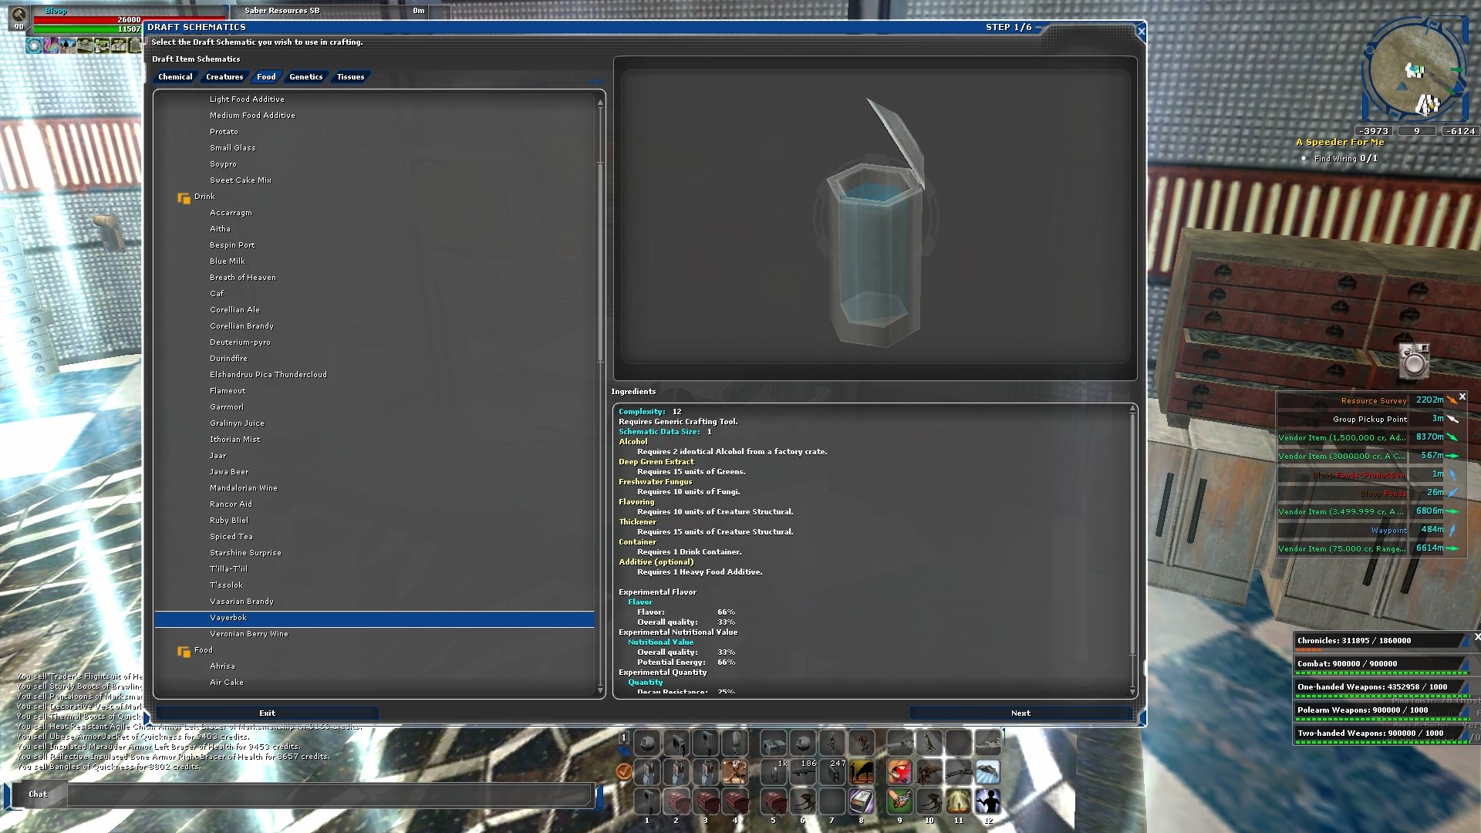This screenshot has width=1481, height=833.
Task: Activate the brawler fighting-figure toolbar icon
Action: click(x=734, y=771)
